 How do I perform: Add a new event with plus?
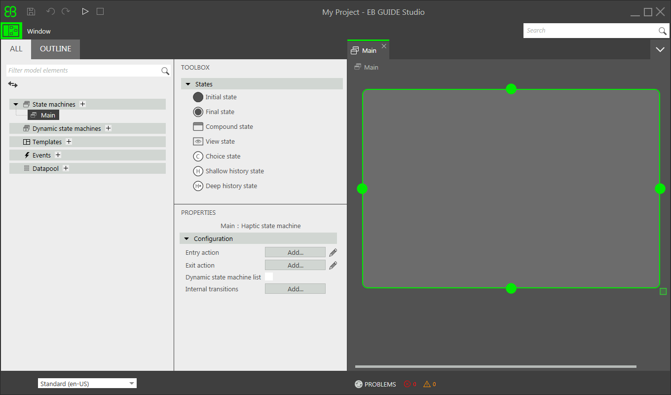tap(58, 155)
